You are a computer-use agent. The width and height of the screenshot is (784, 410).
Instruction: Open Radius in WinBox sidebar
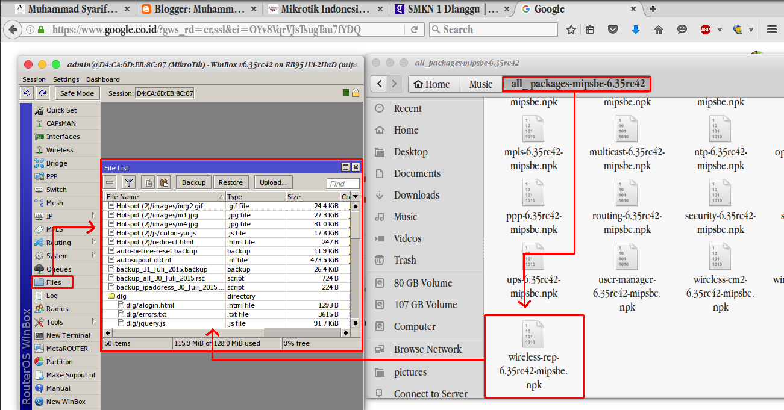57,309
